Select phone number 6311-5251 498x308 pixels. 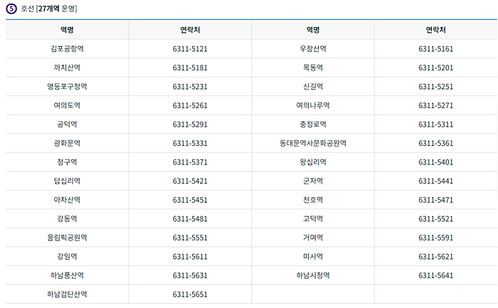tap(435, 87)
